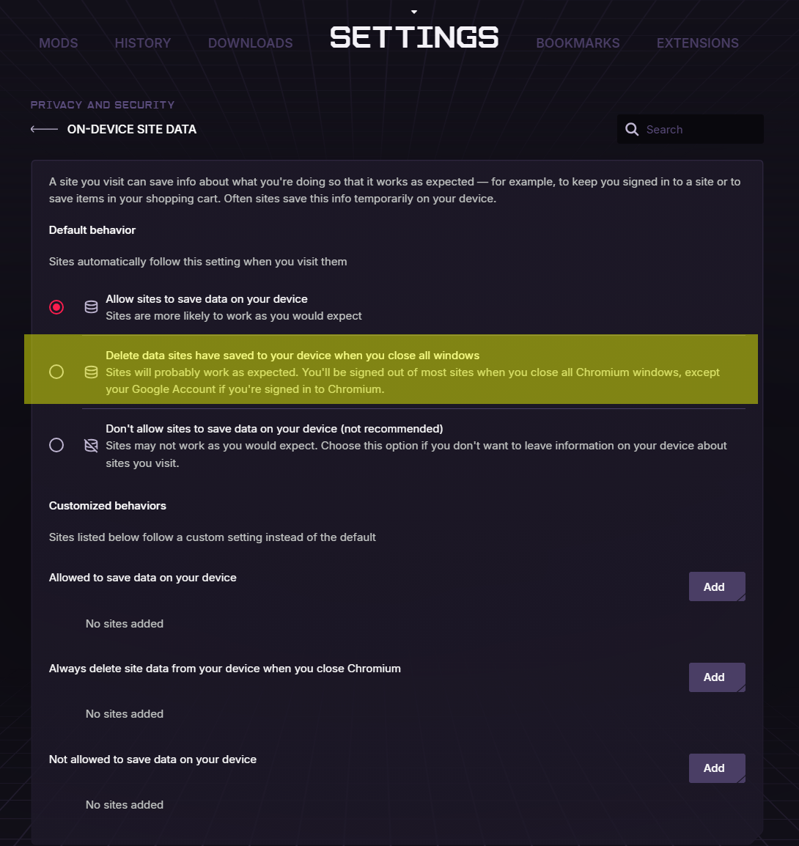This screenshot has height=846, width=799.
Task: Switch to the History tab
Action: [143, 43]
